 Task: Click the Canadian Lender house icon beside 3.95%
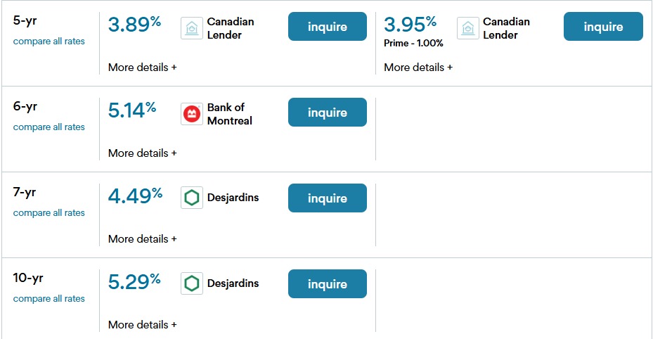467,28
